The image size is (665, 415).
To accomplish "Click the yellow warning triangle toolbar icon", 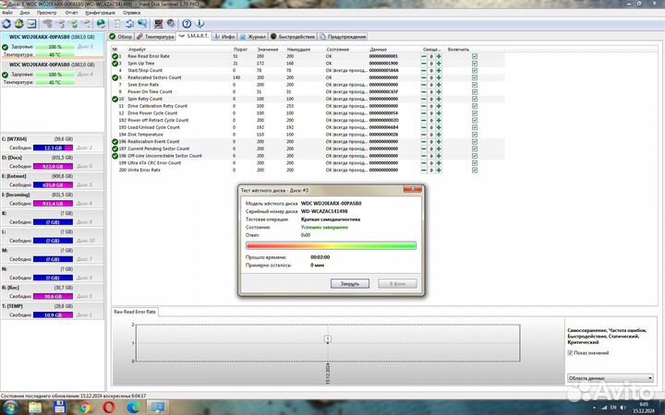I will click(x=19, y=24).
